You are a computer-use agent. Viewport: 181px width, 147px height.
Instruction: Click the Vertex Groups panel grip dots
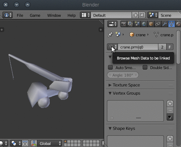coord(171,94)
